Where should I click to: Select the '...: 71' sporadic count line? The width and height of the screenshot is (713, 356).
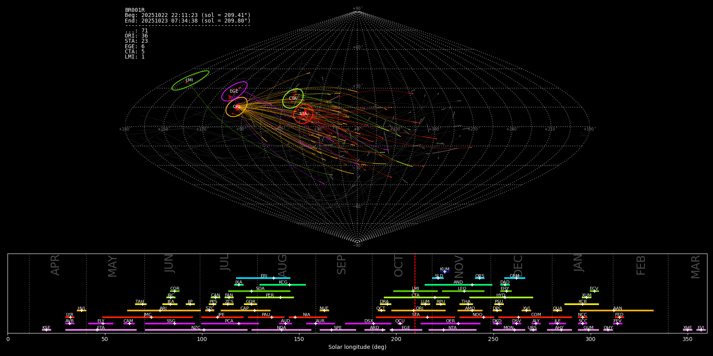136,30
